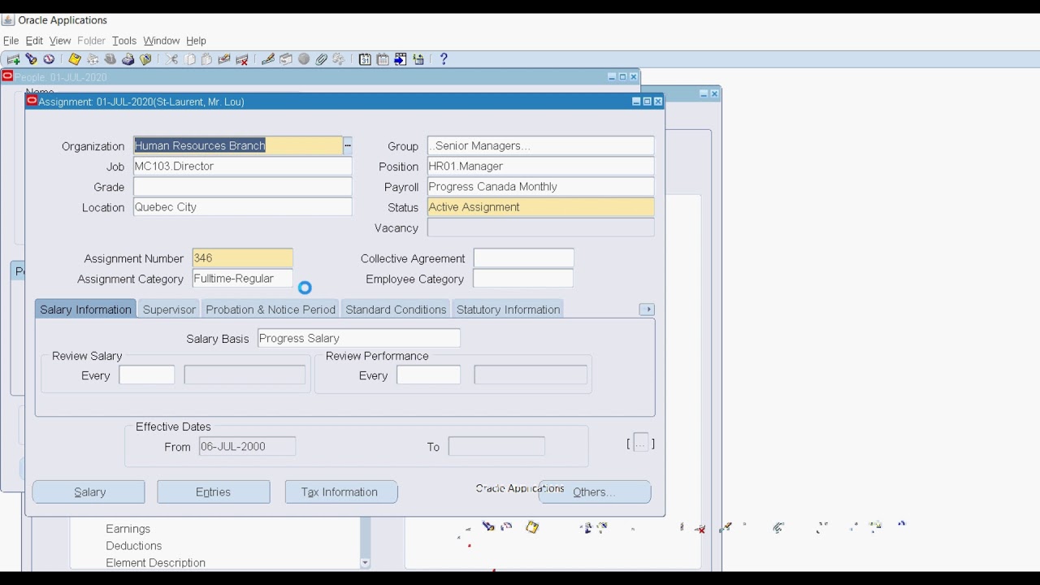Image resolution: width=1040 pixels, height=585 pixels.
Task: Click the Assignment Number field
Action: click(242, 258)
